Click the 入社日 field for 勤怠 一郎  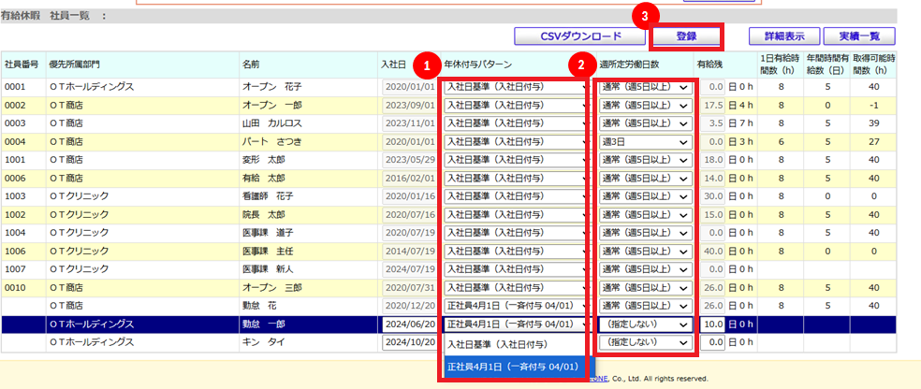(409, 324)
